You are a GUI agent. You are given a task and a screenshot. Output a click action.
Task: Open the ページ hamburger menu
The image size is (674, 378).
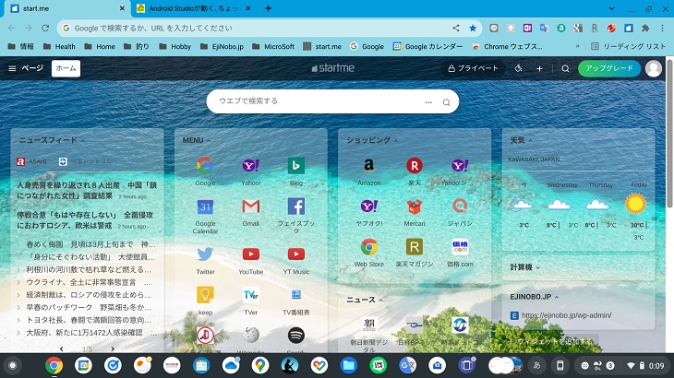tap(12, 68)
